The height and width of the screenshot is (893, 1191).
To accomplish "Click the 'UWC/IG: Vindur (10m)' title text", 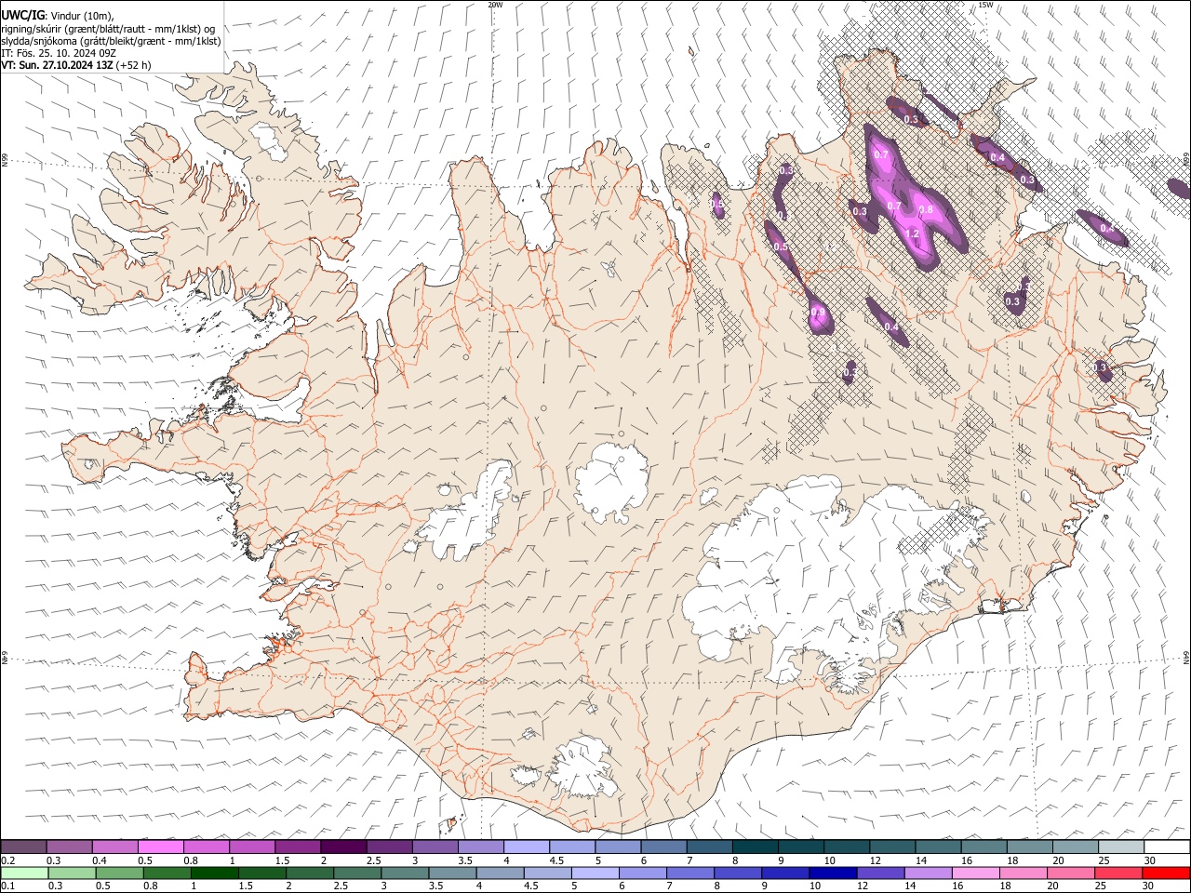I will tap(58, 15).
